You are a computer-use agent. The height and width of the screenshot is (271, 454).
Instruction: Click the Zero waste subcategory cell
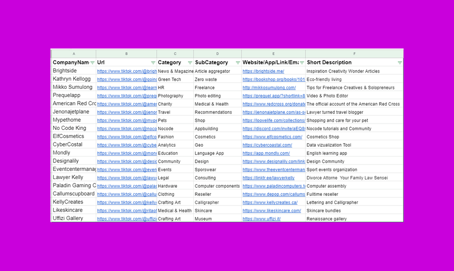217,79
